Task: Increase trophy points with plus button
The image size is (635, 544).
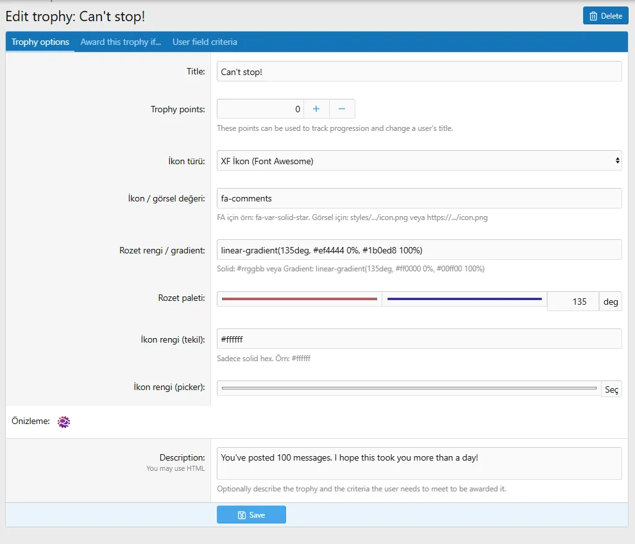Action: click(316, 109)
